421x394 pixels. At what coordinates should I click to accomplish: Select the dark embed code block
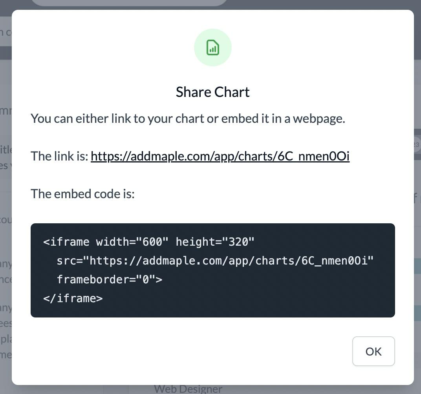click(x=212, y=270)
